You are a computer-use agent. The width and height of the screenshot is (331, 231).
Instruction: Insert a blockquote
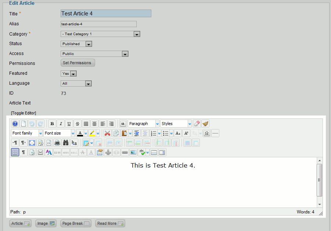pyautogui.click(x=123, y=124)
